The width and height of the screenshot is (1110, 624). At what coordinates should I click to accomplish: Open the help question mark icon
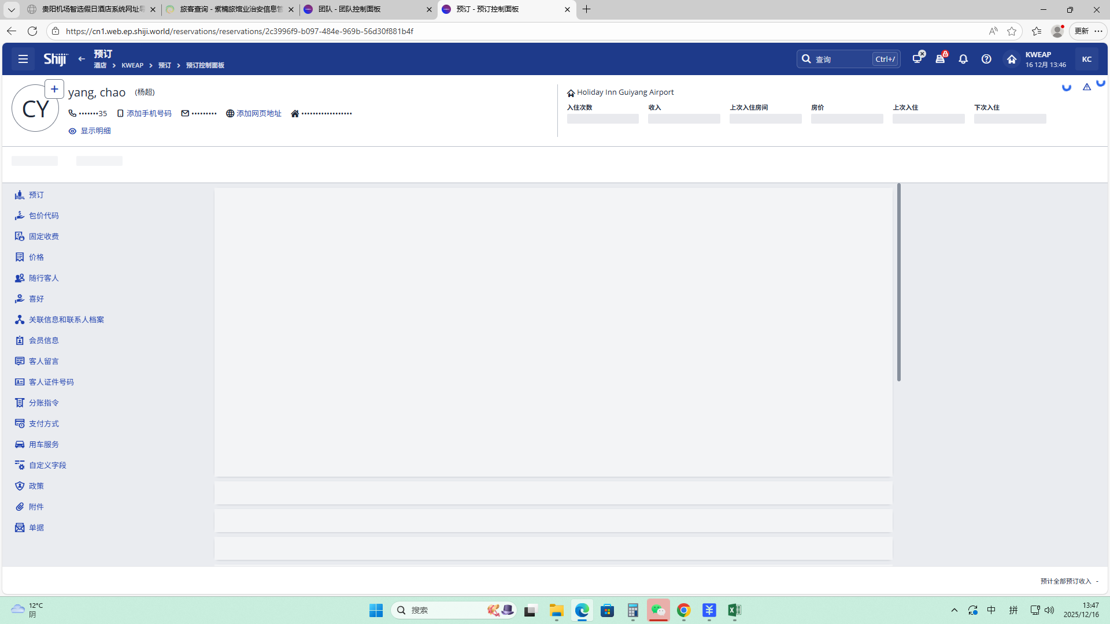[x=986, y=59]
